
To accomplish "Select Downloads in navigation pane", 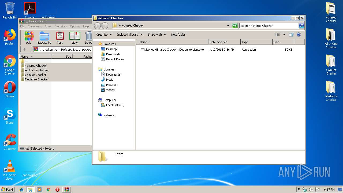I will coord(113,54).
